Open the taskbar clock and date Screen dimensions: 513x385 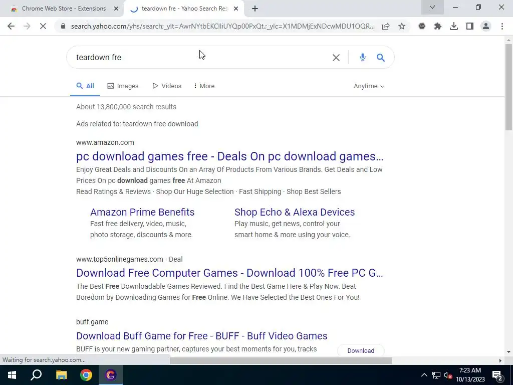pos(470,375)
